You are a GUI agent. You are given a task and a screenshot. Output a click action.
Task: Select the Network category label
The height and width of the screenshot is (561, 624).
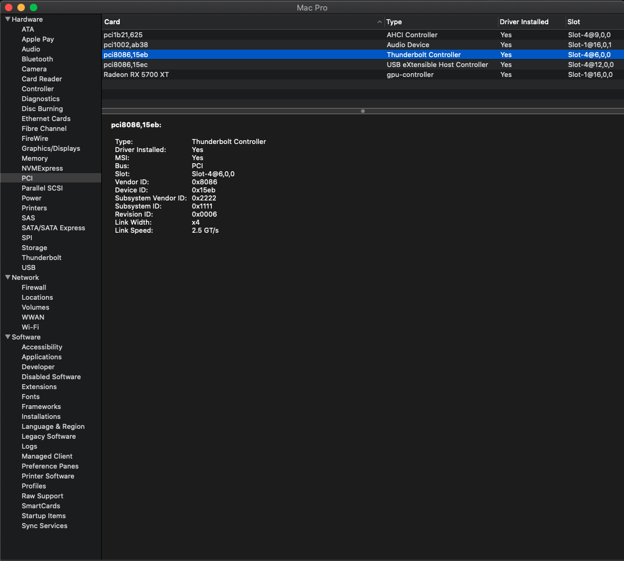pyautogui.click(x=25, y=277)
